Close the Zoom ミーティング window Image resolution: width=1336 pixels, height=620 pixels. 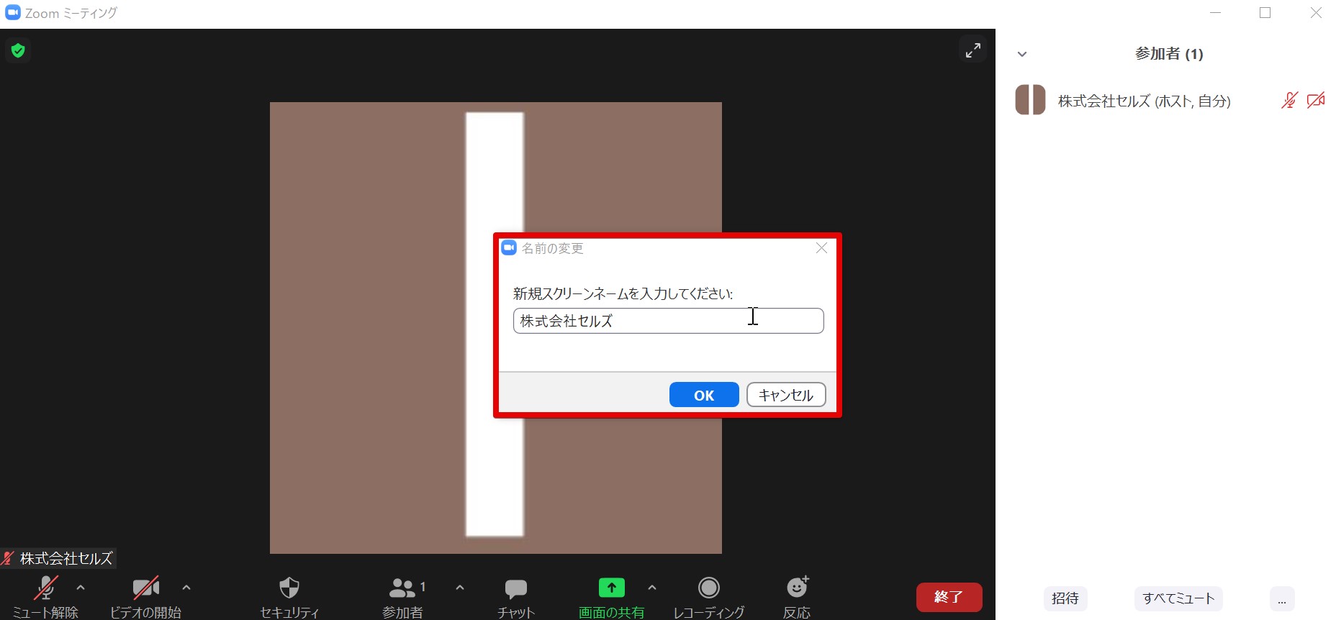coord(1315,13)
